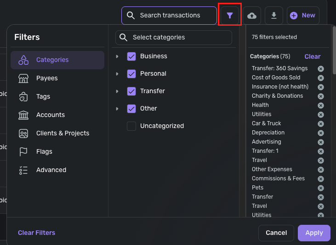The image size is (336, 245).
Task: Uncheck the Personal category checkbox
Action: (x=131, y=74)
